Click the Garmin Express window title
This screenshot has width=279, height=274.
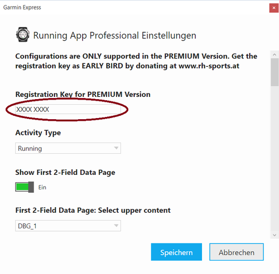click(22, 7)
